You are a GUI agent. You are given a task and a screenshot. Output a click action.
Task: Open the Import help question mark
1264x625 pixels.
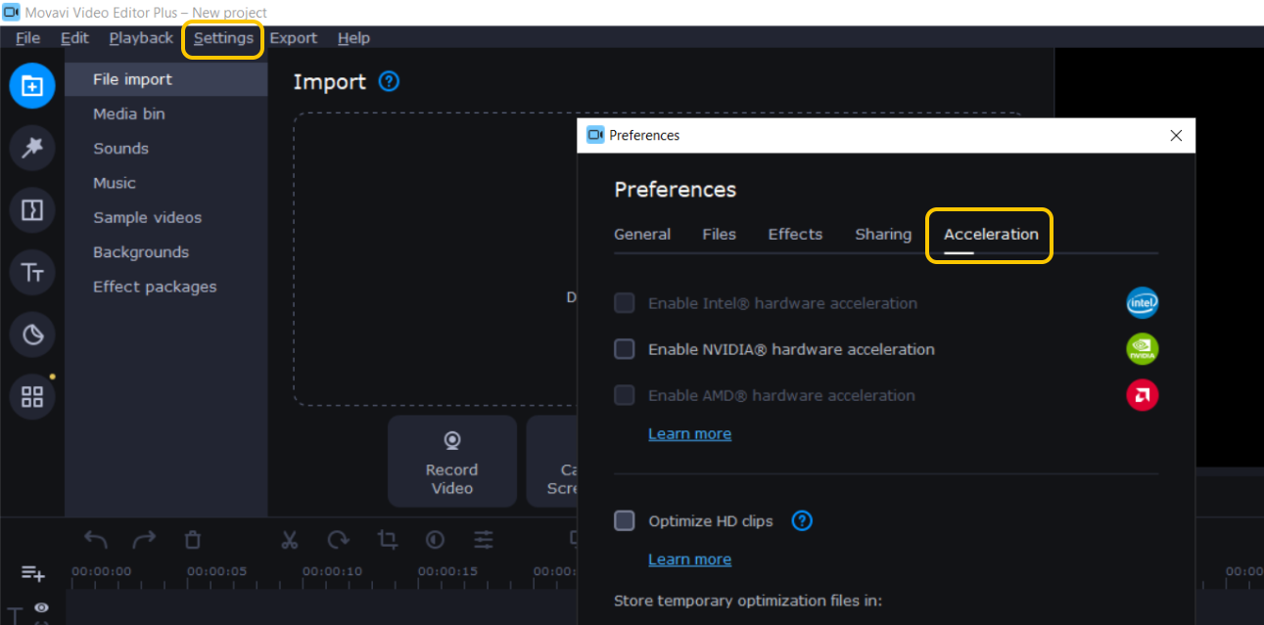(x=388, y=81)
